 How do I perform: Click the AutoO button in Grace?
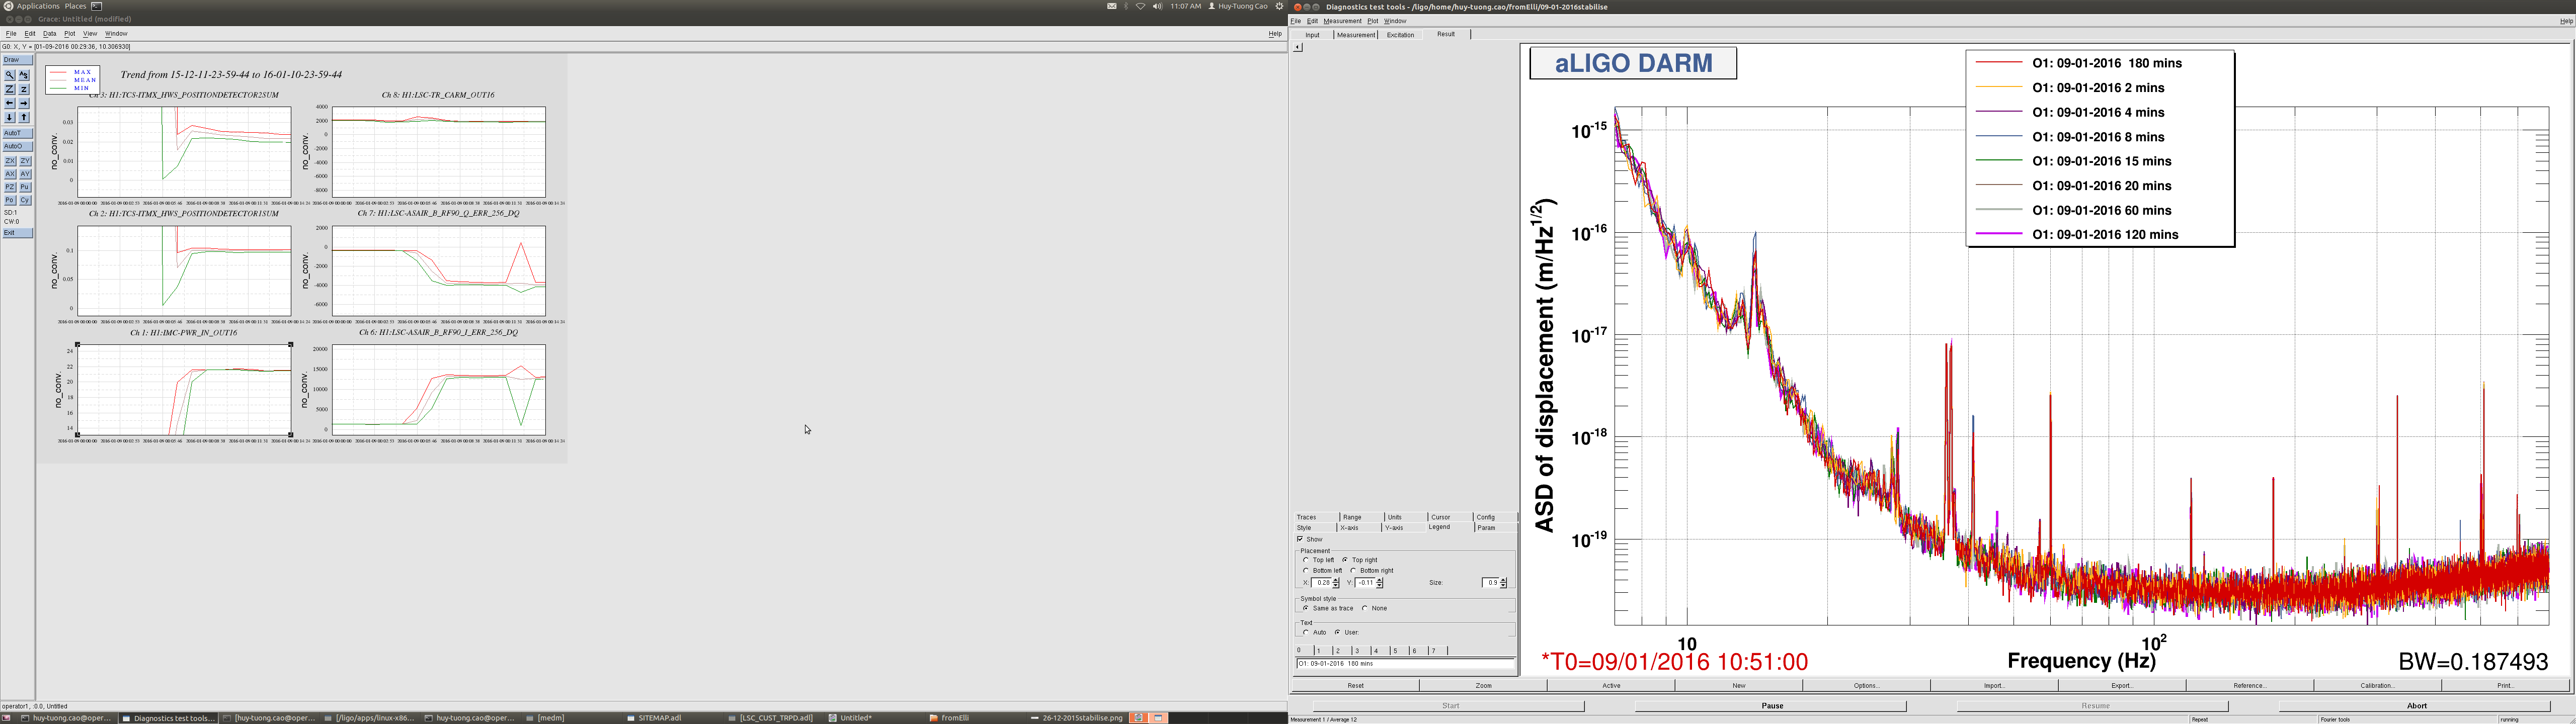click(x=17, y=146)
